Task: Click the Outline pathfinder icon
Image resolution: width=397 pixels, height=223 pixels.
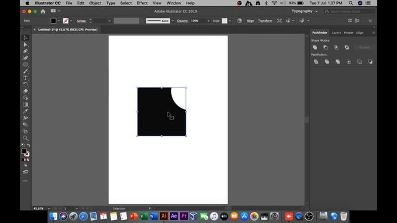Action: (360, 62)
